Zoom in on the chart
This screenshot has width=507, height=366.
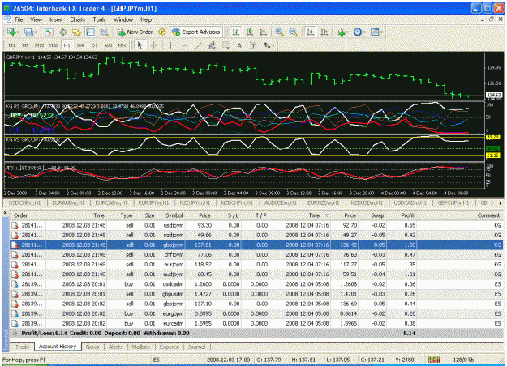(x=279, y=32)
